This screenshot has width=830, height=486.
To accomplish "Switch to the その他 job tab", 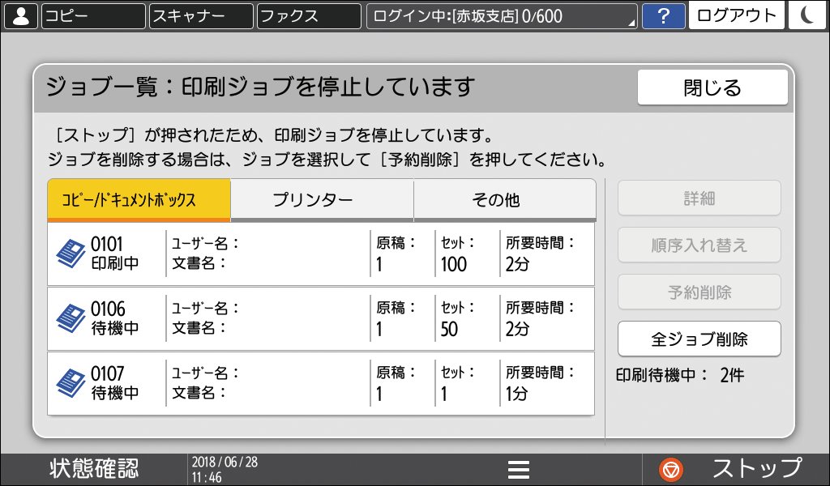I will [503, 198].
